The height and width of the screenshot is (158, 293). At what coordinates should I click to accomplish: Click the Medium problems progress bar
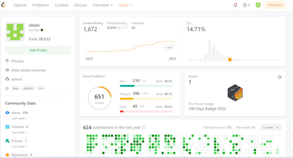146,99
